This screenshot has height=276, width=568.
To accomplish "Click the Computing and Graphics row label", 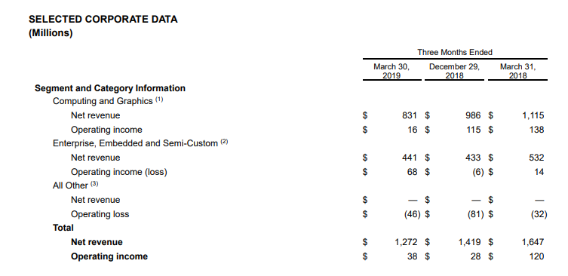I will pos(103,101).
